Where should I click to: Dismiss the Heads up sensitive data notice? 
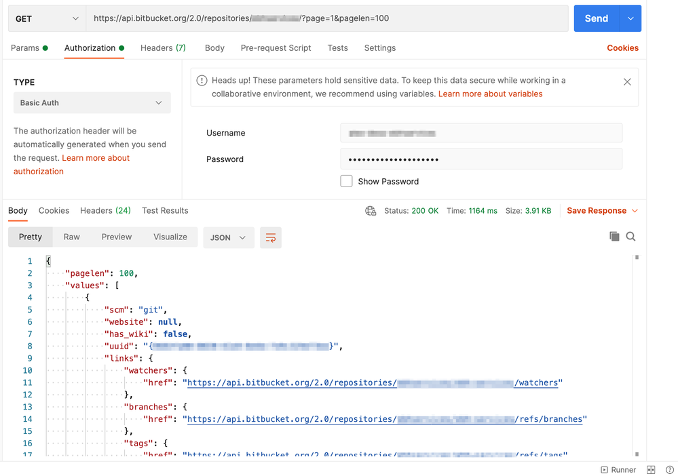tap(627, 81)
